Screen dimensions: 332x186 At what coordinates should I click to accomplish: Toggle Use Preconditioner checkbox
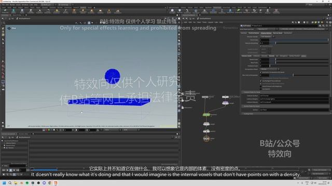click(x=260, y=81)
